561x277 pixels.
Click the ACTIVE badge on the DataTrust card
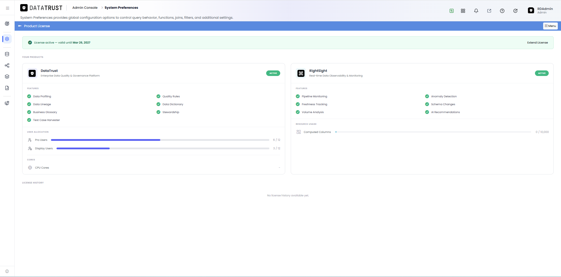point(273,73)
